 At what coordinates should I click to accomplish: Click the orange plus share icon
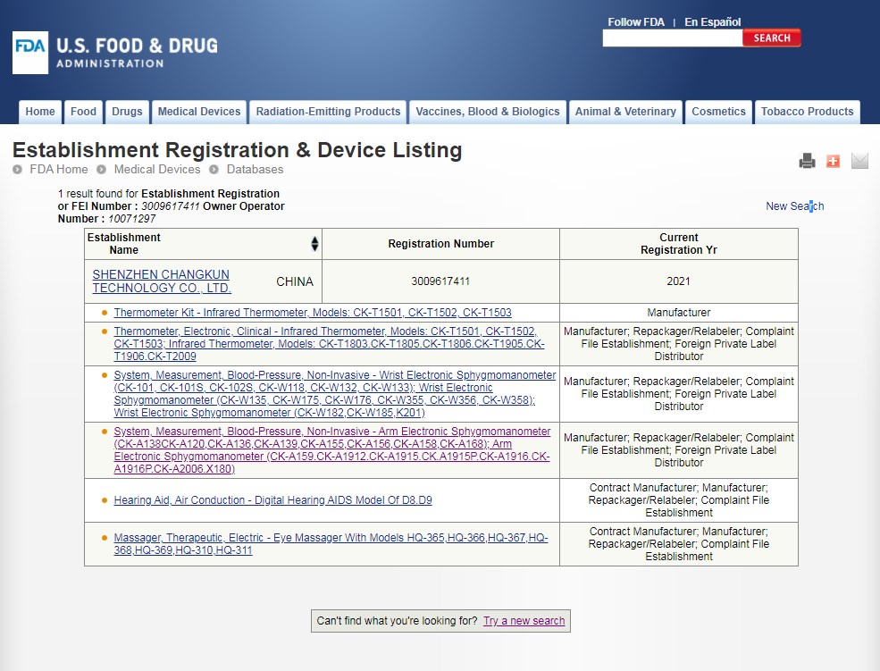(833, 161)
